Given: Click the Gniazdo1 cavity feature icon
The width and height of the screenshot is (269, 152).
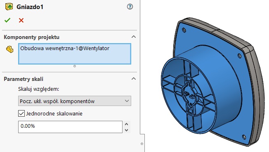Looking at the screenshot, I should pyautogui.click(x=9, y=7).
